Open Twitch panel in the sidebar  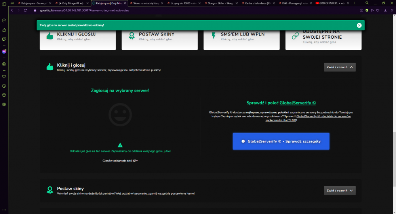[4, 39]
